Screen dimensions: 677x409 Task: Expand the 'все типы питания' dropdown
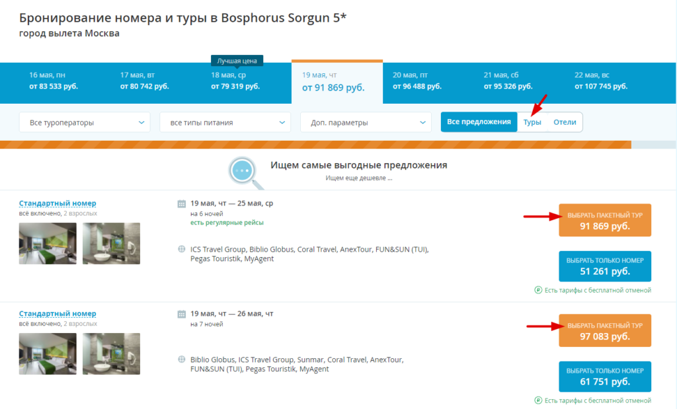225,122
